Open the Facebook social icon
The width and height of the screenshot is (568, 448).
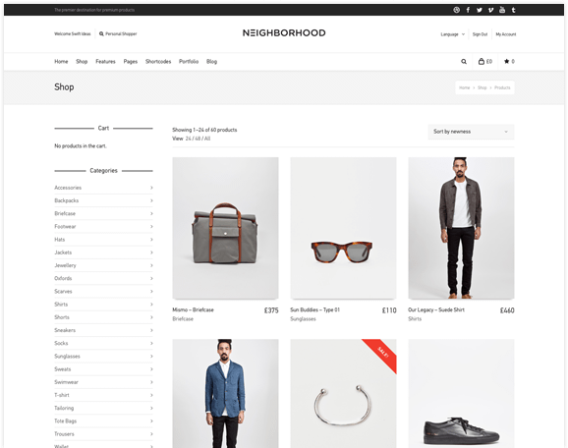click(x=468, y=10)
